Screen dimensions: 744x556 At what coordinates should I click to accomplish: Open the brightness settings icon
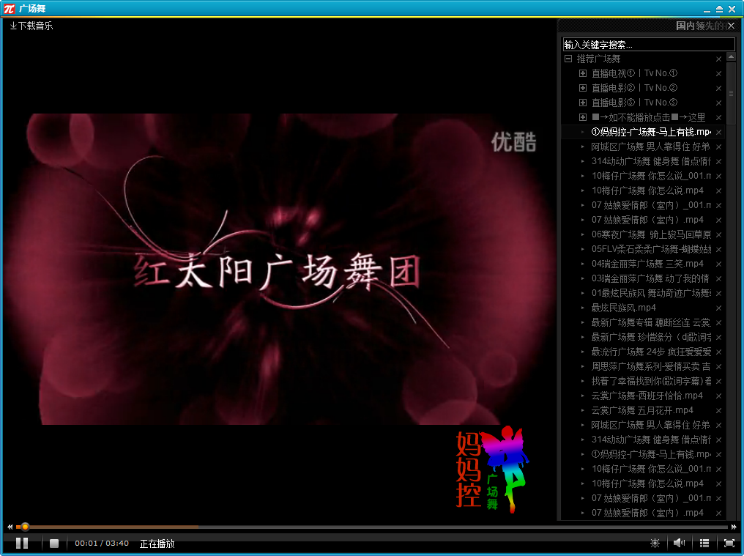tap(655, 543)
